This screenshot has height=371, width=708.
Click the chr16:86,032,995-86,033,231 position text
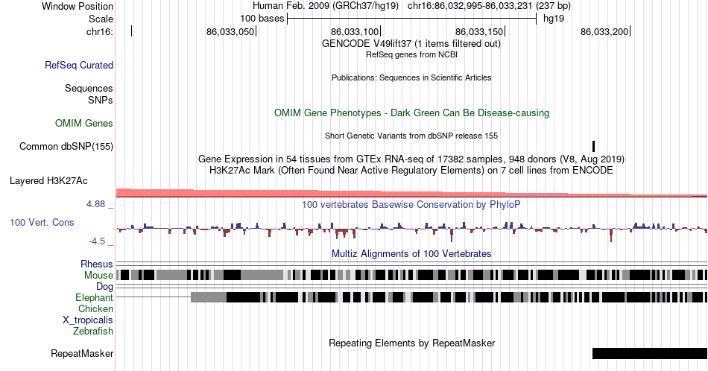[x=470, y=6]
